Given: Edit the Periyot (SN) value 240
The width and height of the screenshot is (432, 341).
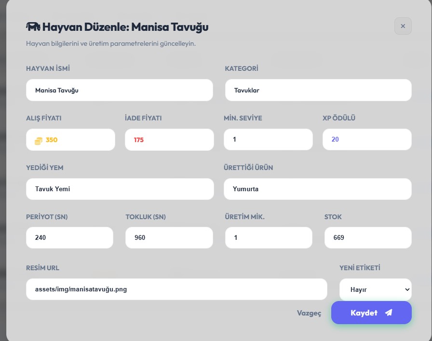Looking at the screenshot, I should (69, 237).
